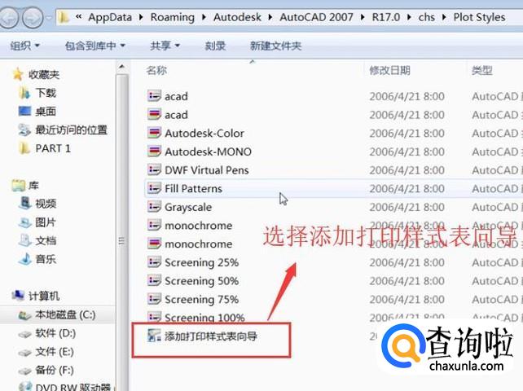Sort files by the 名称 column header

tap(156, 71)
